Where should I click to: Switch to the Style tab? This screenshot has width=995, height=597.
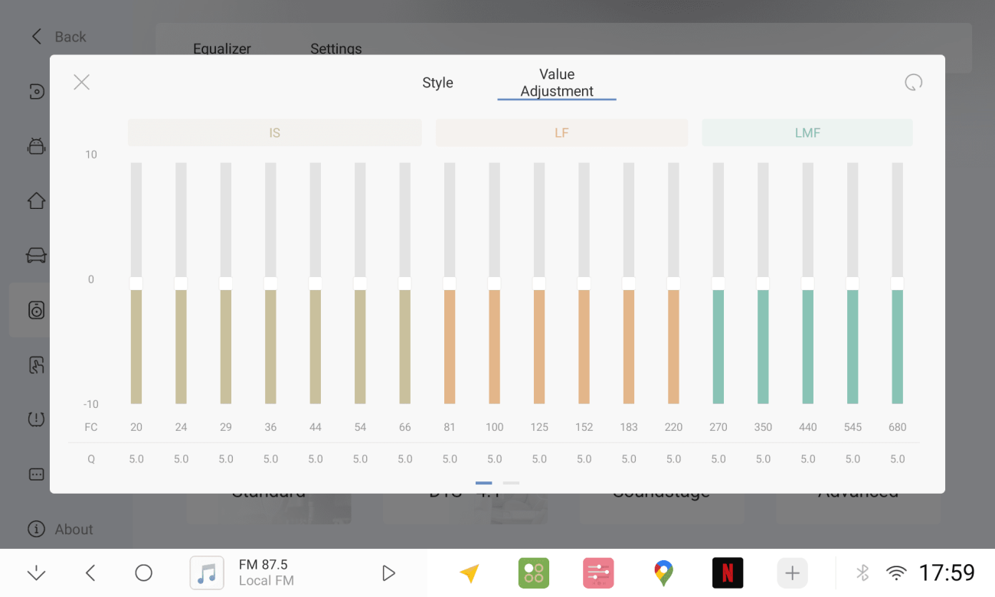[x=438, y=83]
